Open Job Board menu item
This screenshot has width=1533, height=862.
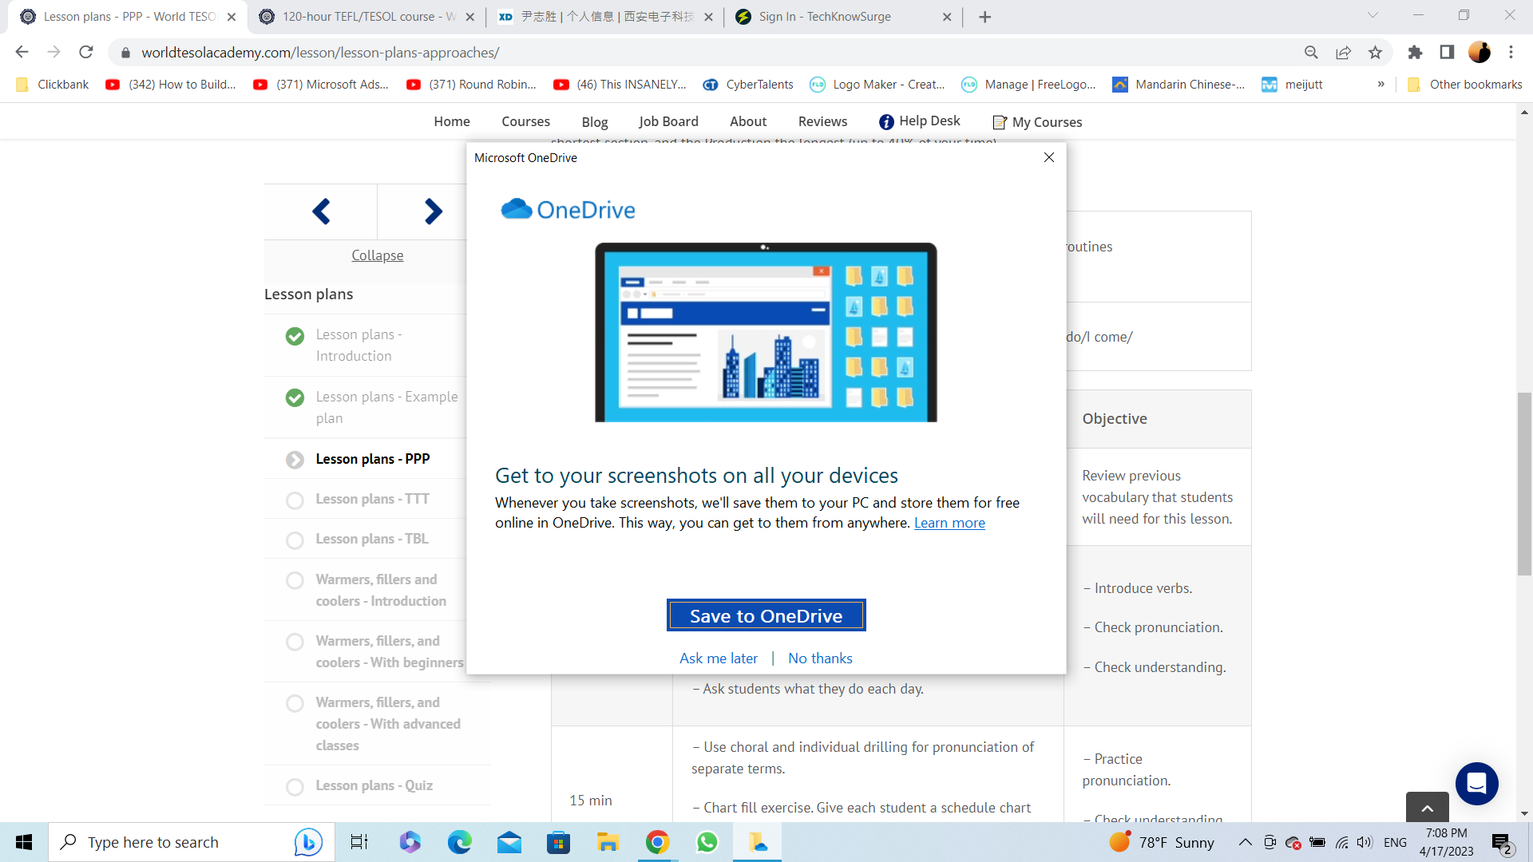pyautogui.click(x=668, y=121)
